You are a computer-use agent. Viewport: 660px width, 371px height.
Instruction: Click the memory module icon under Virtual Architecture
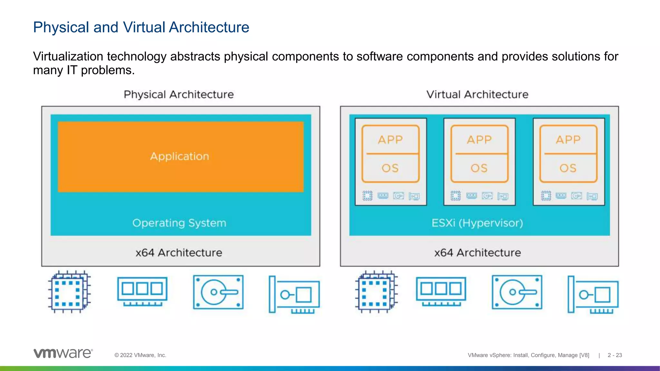441,291
